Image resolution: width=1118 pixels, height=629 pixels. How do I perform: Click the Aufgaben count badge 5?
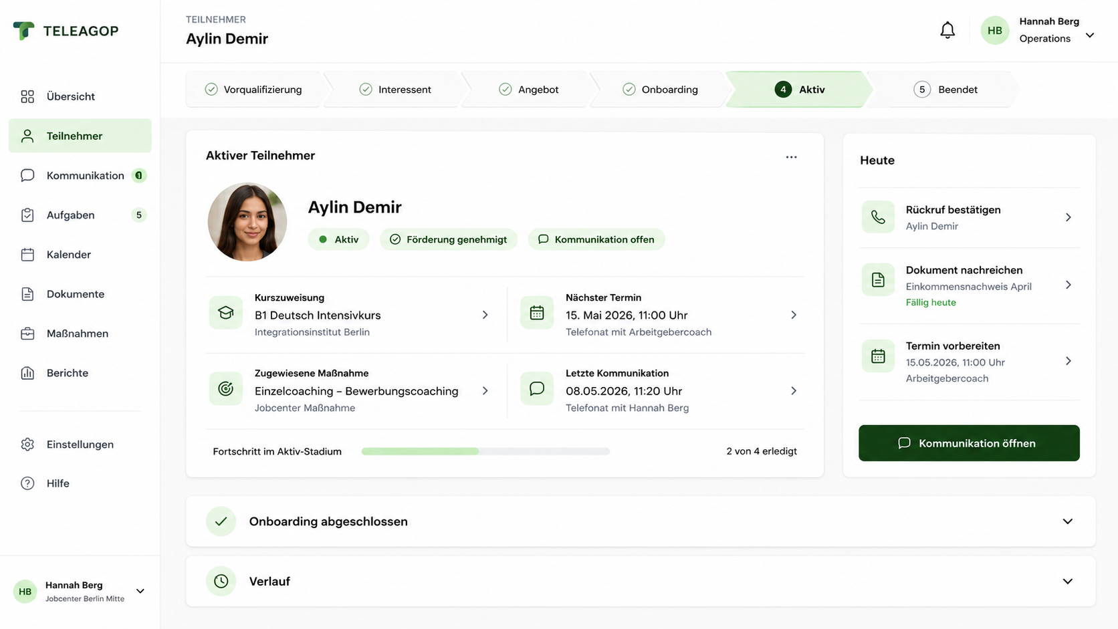tap(139, 215)
